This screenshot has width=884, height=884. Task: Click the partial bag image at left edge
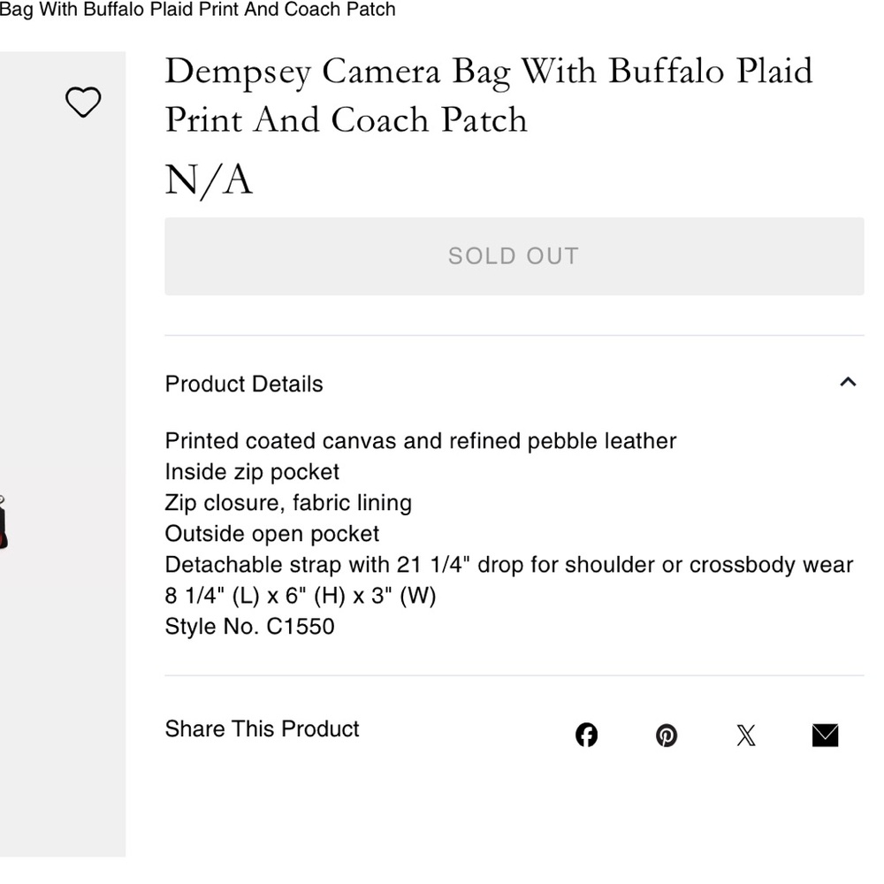4,523
